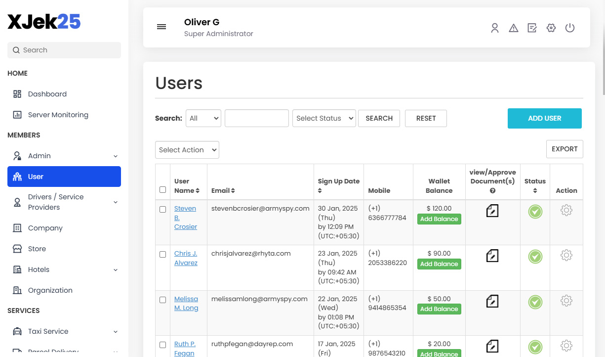
Task: Click inside the search text field
Action: coord(256,118)
